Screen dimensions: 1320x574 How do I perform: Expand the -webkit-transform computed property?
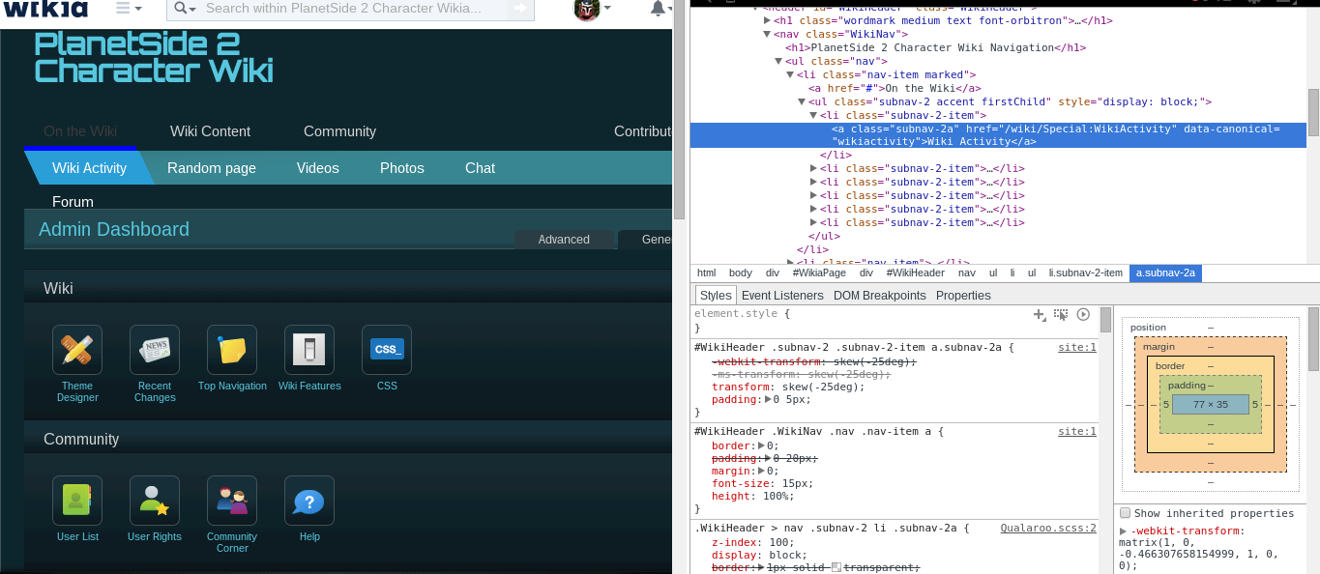[1123, 531]
